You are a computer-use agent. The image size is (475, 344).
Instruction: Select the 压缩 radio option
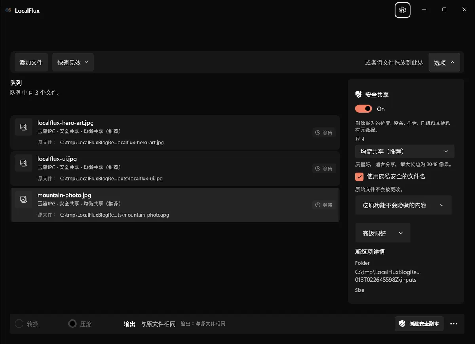pyautogui.click(x=80, y=324)
